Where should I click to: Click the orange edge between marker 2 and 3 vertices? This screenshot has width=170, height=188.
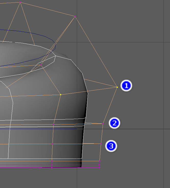point(102,134)
